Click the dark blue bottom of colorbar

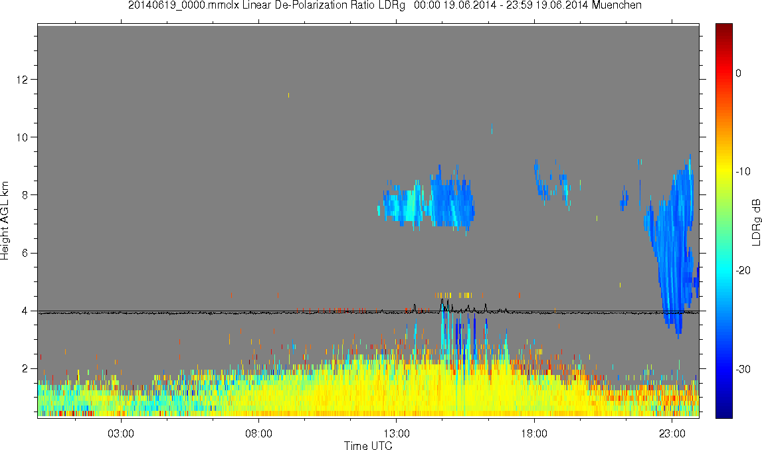[x=723, y=410]
